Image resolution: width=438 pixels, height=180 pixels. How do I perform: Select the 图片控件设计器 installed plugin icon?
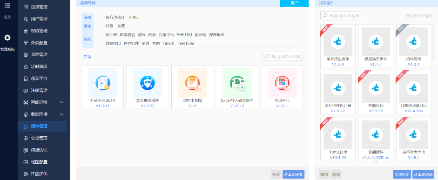[338, 88]
